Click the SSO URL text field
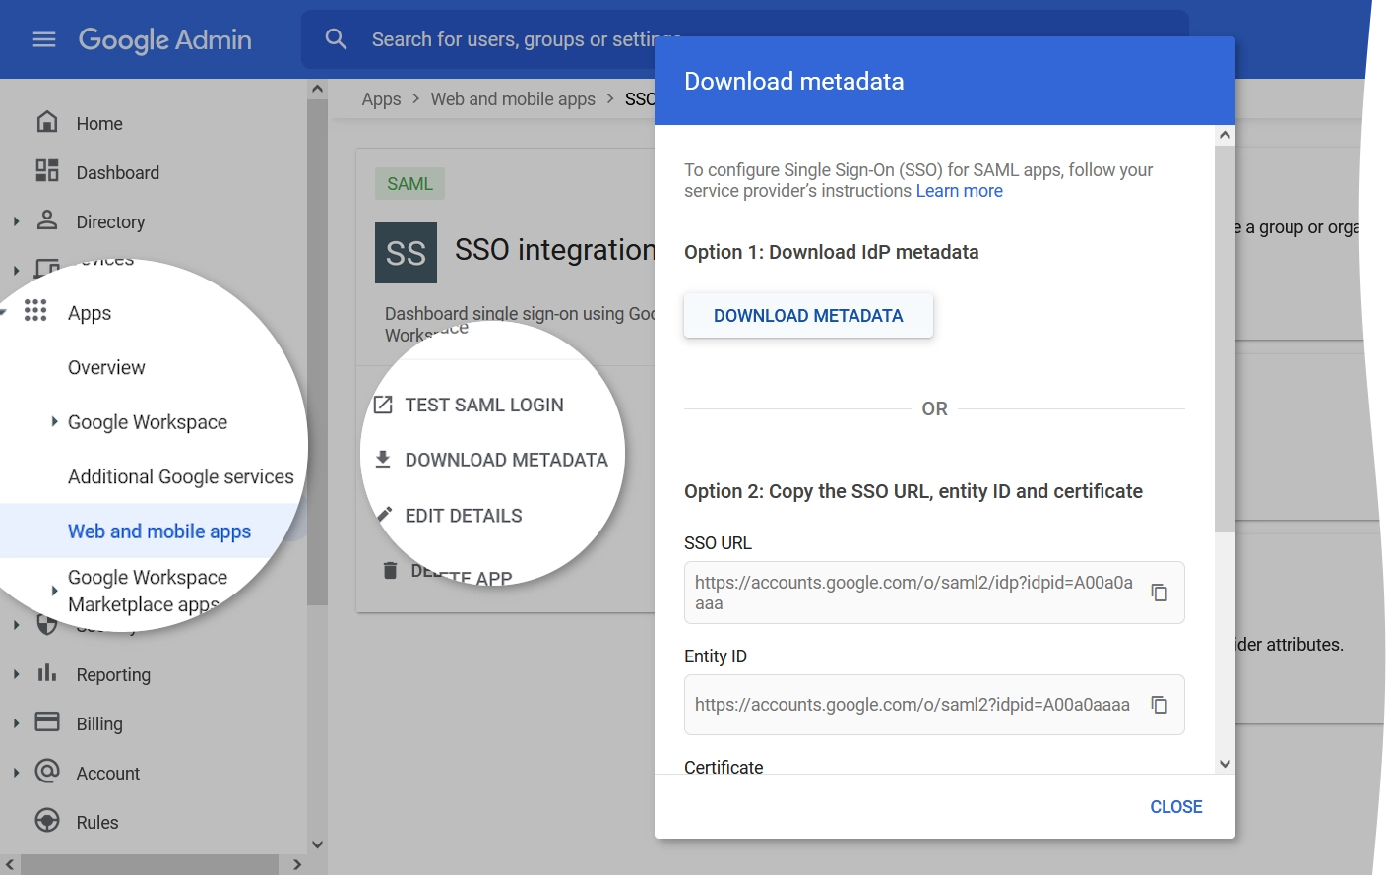The height and width of the screenshot is (875, 1386). [x=934, y=593]
